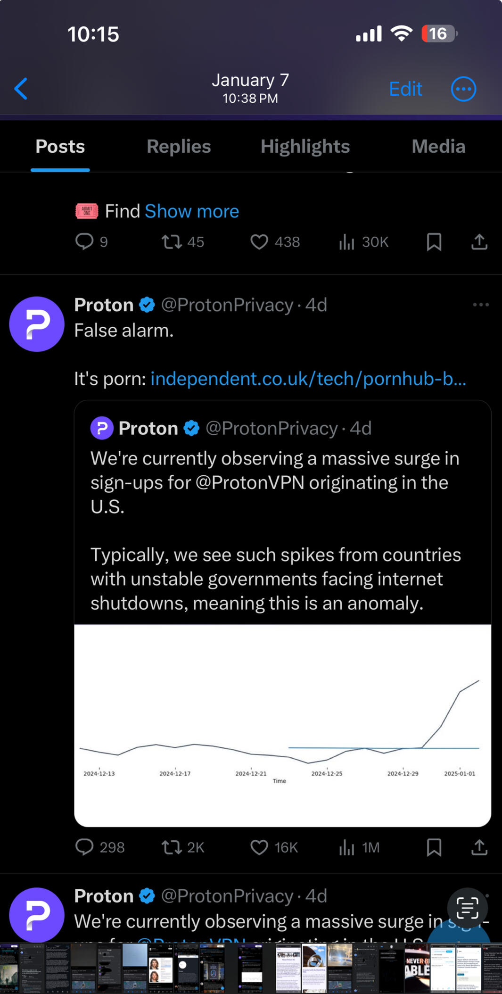Image resolution: width=502 pixels, height=994 pixels.
Task: Open the sign-up surge chart image
Action: pos(282,725)
